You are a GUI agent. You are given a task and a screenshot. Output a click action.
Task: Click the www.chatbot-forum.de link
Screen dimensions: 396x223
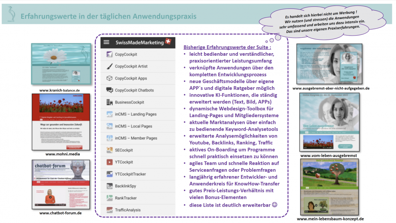coord(61,213)
